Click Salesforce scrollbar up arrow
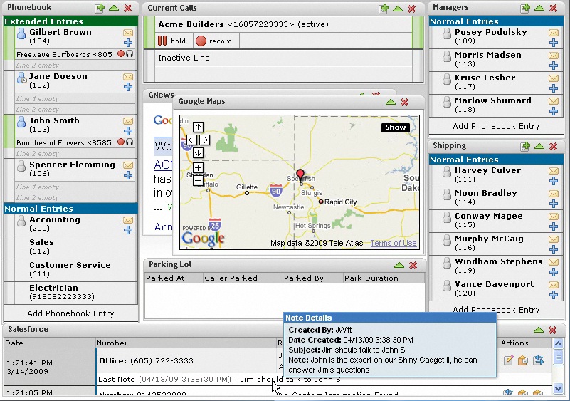 (559, 343)
